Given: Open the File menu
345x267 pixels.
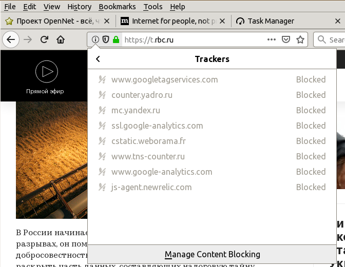Looking at the screenshot, I should point(10,7).
